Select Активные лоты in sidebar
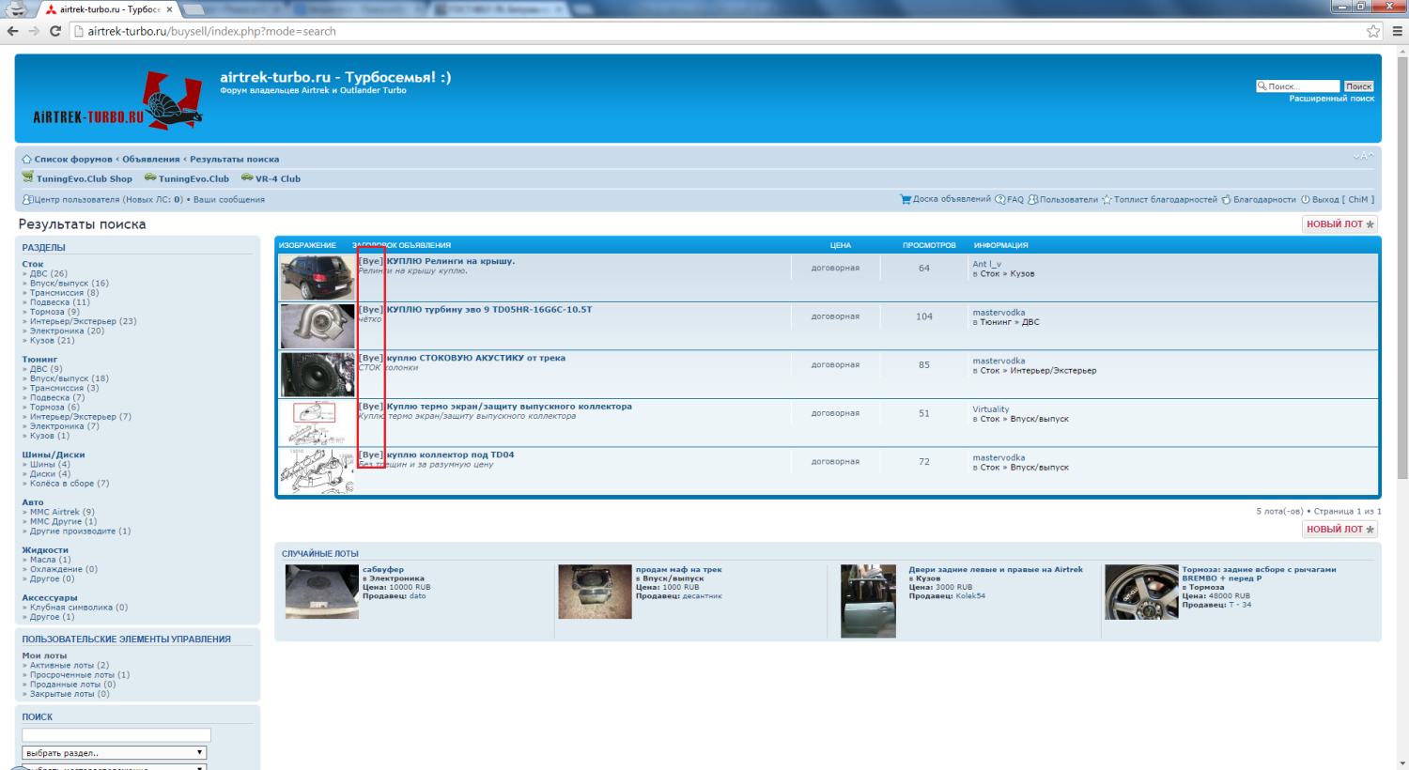 pos(69,666)
